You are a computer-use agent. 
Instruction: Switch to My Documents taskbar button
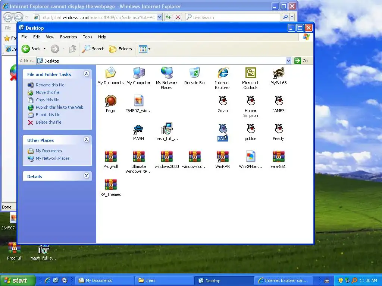click(104, 280)
